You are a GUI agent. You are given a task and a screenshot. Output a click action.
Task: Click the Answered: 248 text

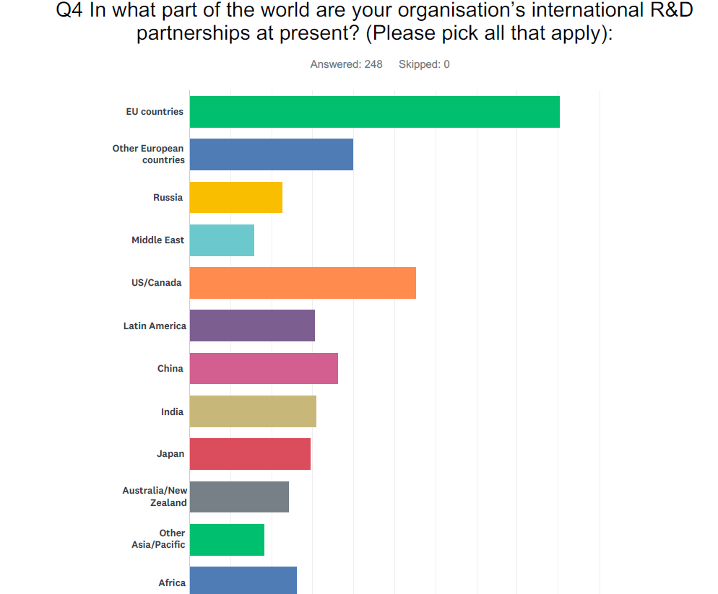click(346, 64)
